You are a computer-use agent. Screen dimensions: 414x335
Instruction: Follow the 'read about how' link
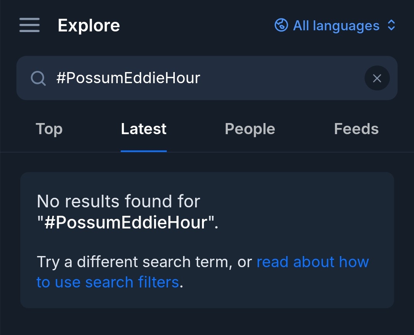pos(312,262)
